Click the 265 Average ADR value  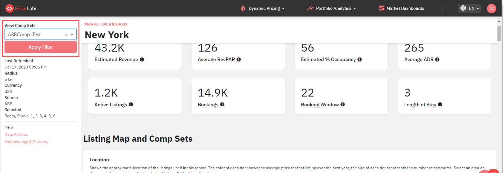coord(414,48)
